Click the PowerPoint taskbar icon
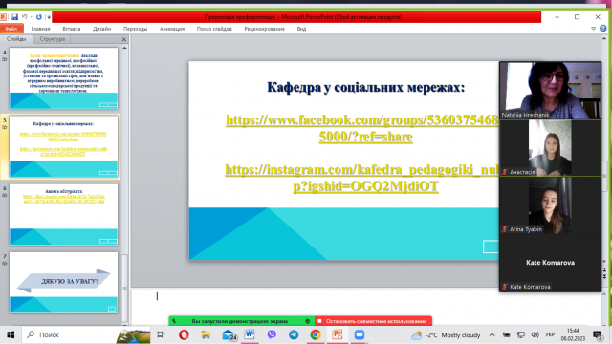Image resolution: width=612 pixels, height=344 pixels. coord(338,334)
